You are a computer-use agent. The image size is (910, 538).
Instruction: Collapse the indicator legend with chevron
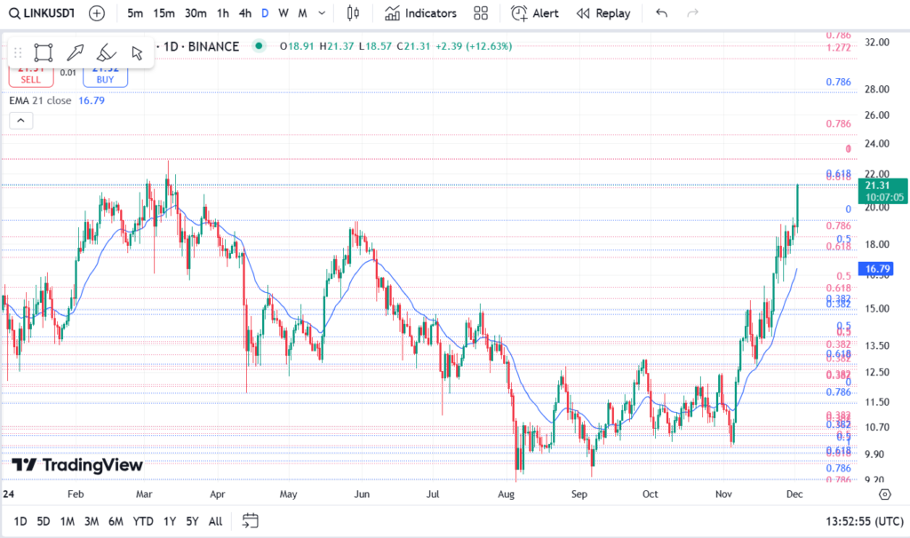(x=21, y=121)
